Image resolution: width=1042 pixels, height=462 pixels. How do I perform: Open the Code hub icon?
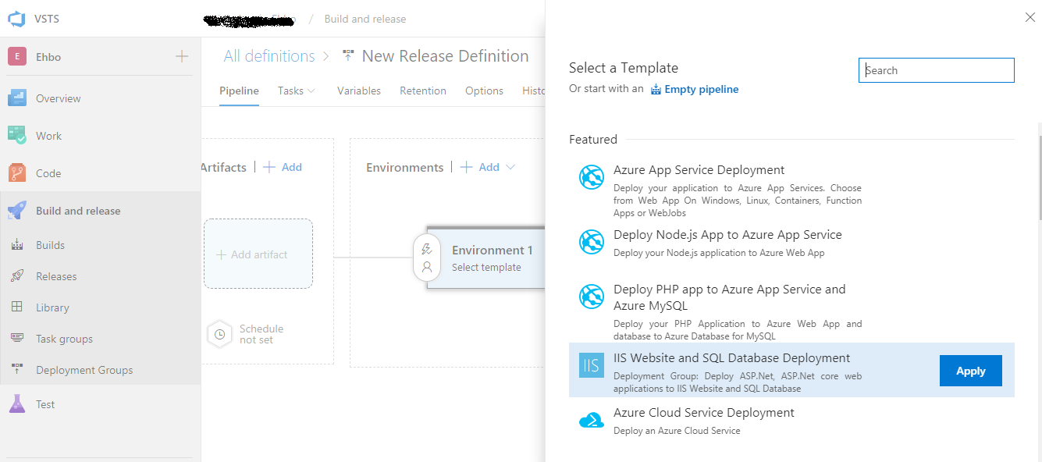[x=17, y=173]
